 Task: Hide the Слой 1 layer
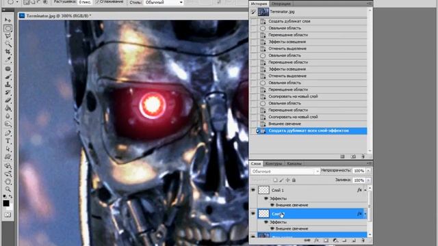(253, 190)
